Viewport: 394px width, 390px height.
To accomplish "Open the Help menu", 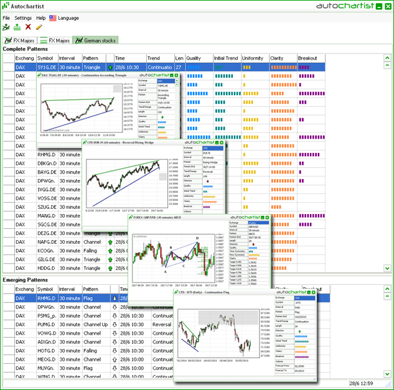I will click(x=41, y=18).
